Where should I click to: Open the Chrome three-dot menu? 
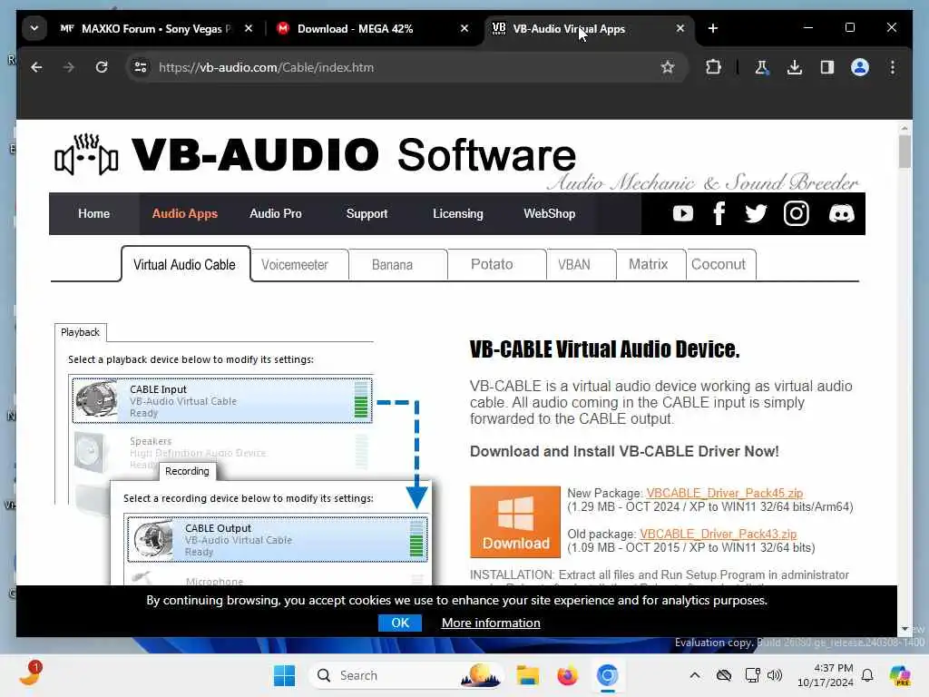click(893, 67)
